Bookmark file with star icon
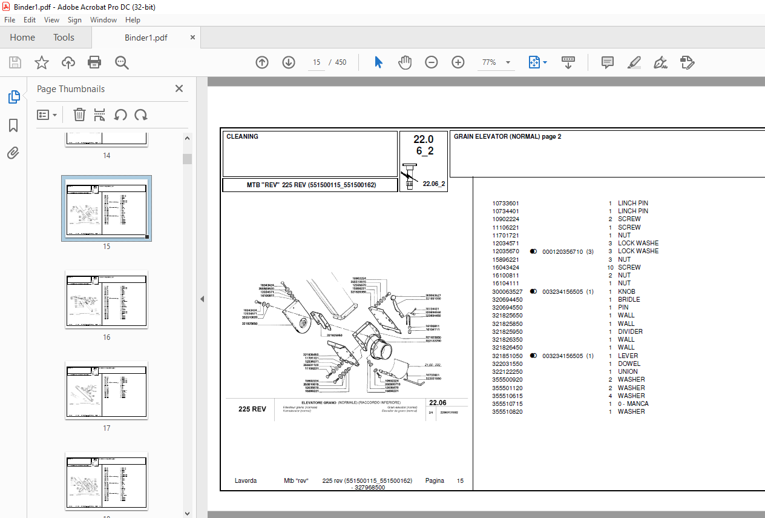Screen dimensions: 765x518 (x=41, y=62)
